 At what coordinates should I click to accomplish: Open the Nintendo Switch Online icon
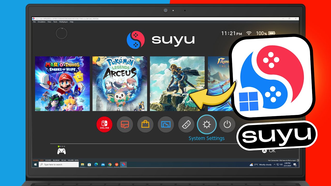pyautogui.click(x=104, y=125)
